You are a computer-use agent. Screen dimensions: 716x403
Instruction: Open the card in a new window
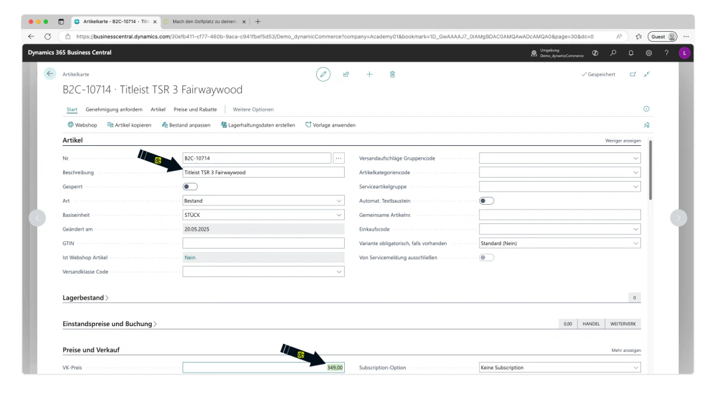coord(633,74)
